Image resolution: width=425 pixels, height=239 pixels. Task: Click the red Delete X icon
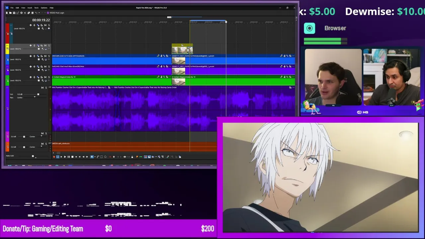pyautogui.click(x=110, y=157)
